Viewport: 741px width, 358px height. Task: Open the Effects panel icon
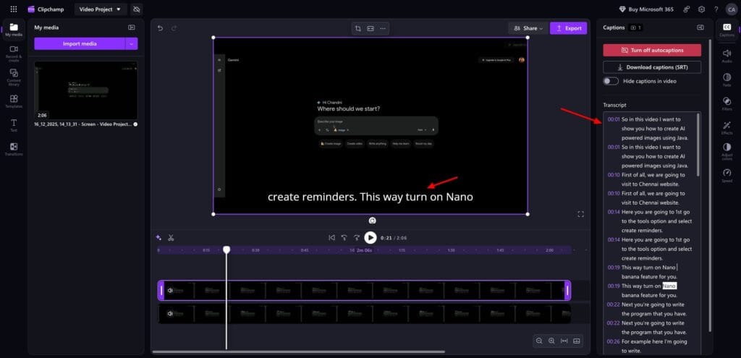tap(727, 127)
